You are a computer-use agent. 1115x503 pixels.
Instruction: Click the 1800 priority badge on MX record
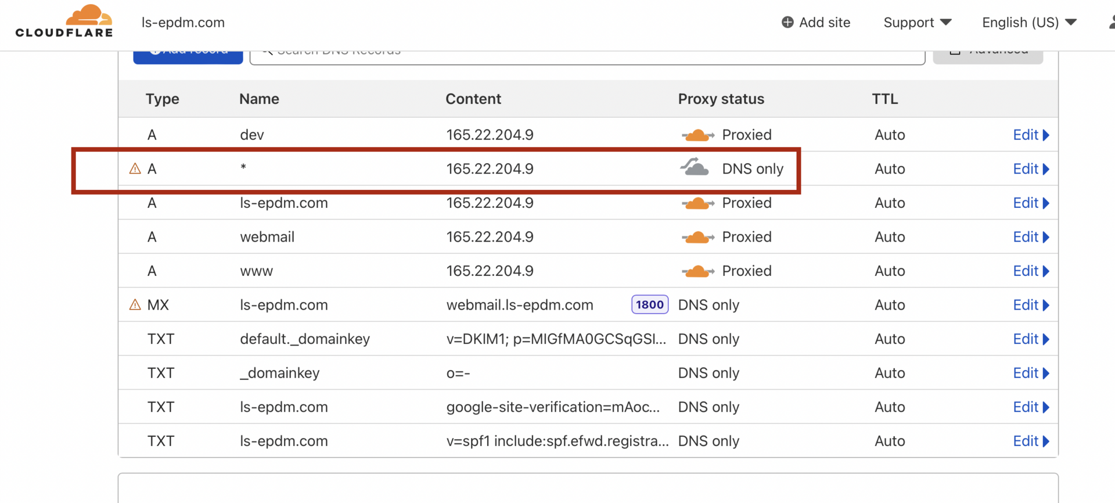coord(649,304)
